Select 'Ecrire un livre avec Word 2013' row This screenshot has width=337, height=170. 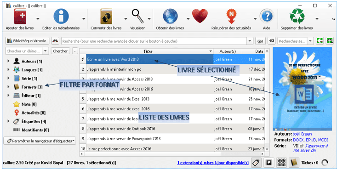coord(172,59)
